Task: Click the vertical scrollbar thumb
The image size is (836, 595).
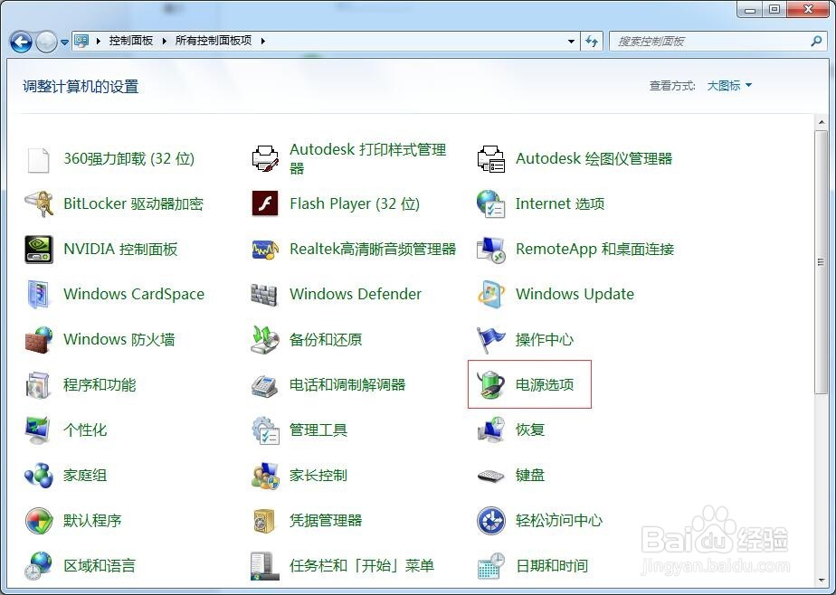Action: tap(821, 261)
